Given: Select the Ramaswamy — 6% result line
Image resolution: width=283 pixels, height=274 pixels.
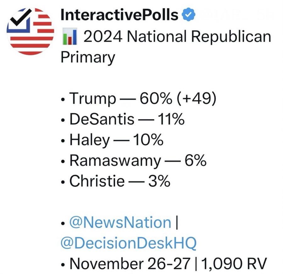Looking at the screenshot, I should (138, 161).
